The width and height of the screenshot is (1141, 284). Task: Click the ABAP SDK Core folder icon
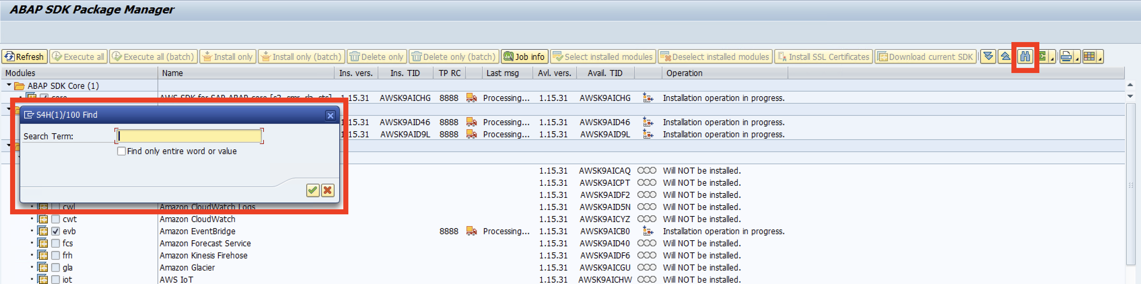[x=20, y=86]
